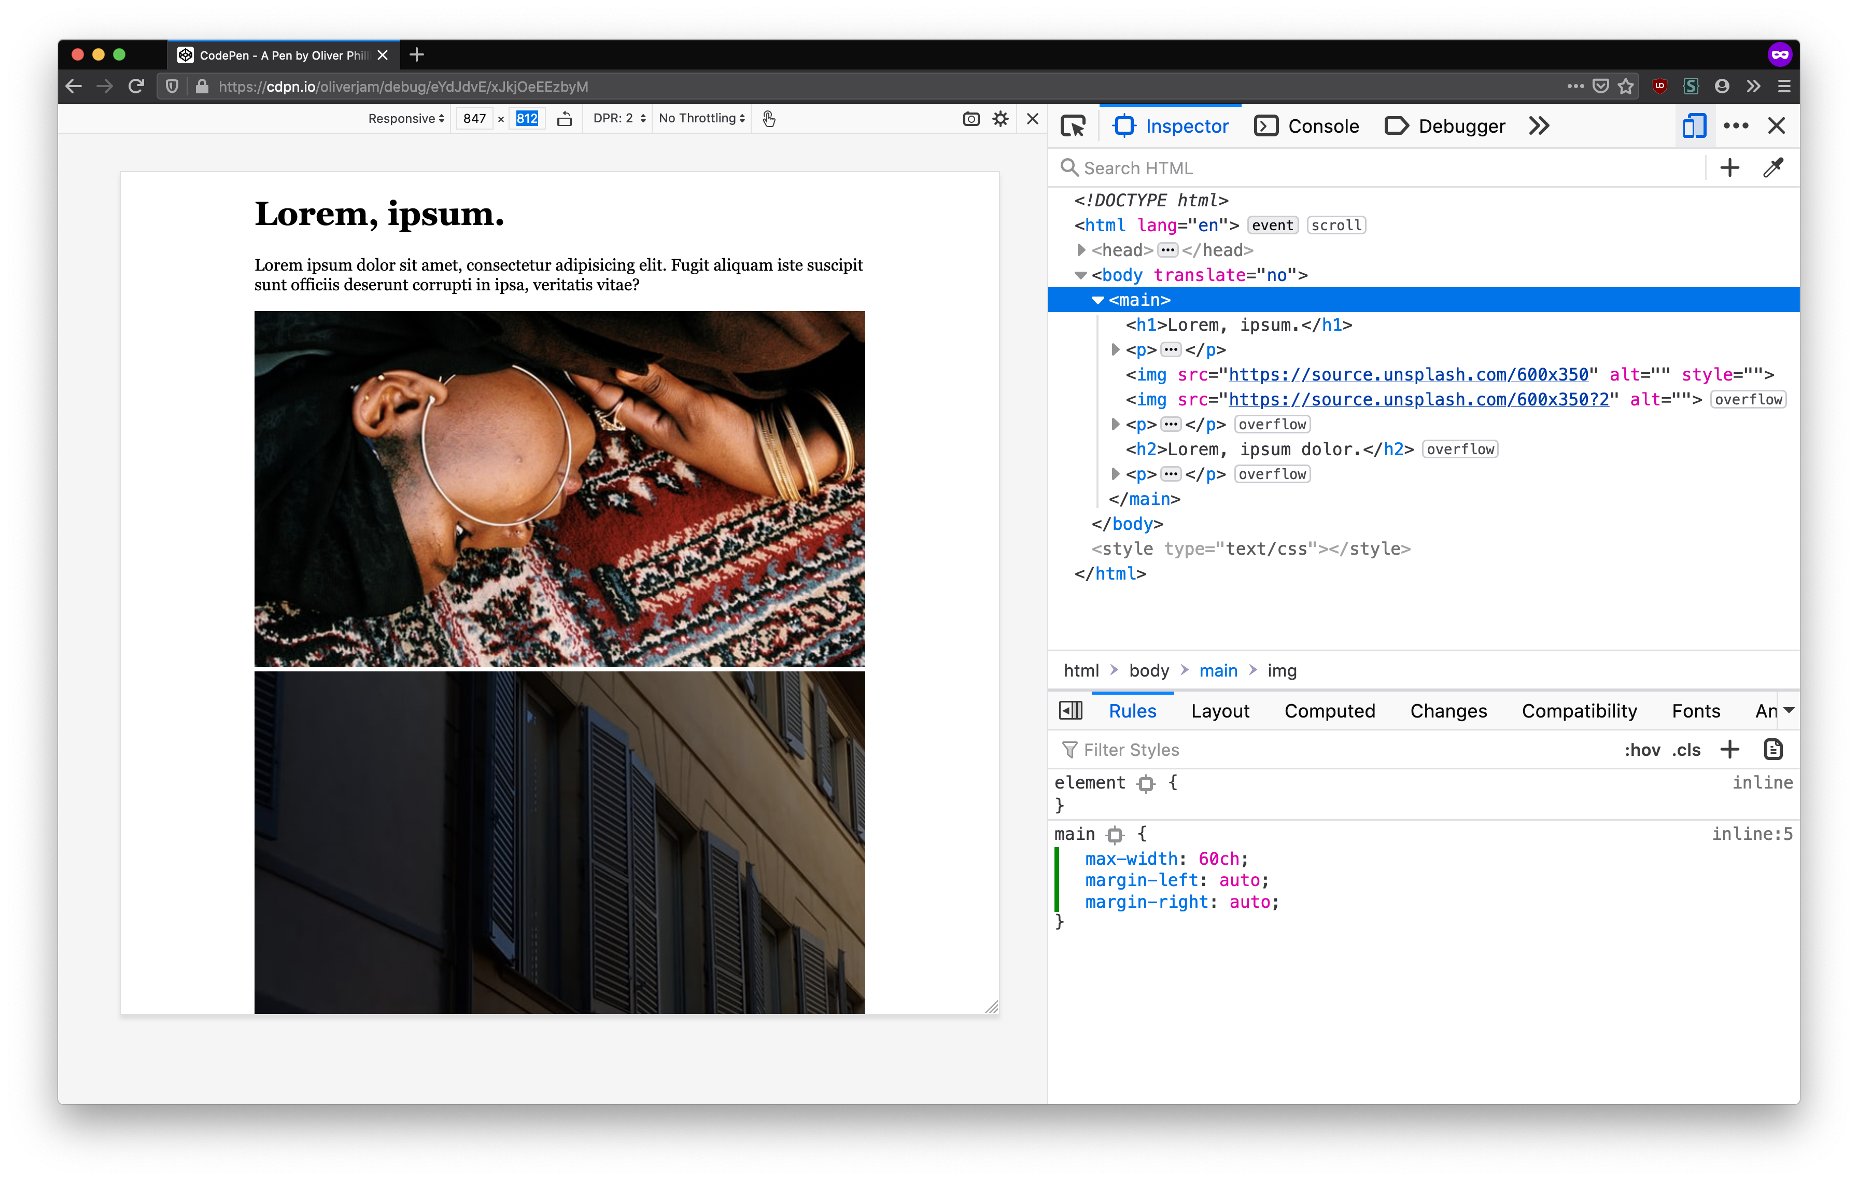Open the No Throttling dropdown
Image resolution: width=1858 pixels, height=1181 pixels.
(x=701, y=119)
